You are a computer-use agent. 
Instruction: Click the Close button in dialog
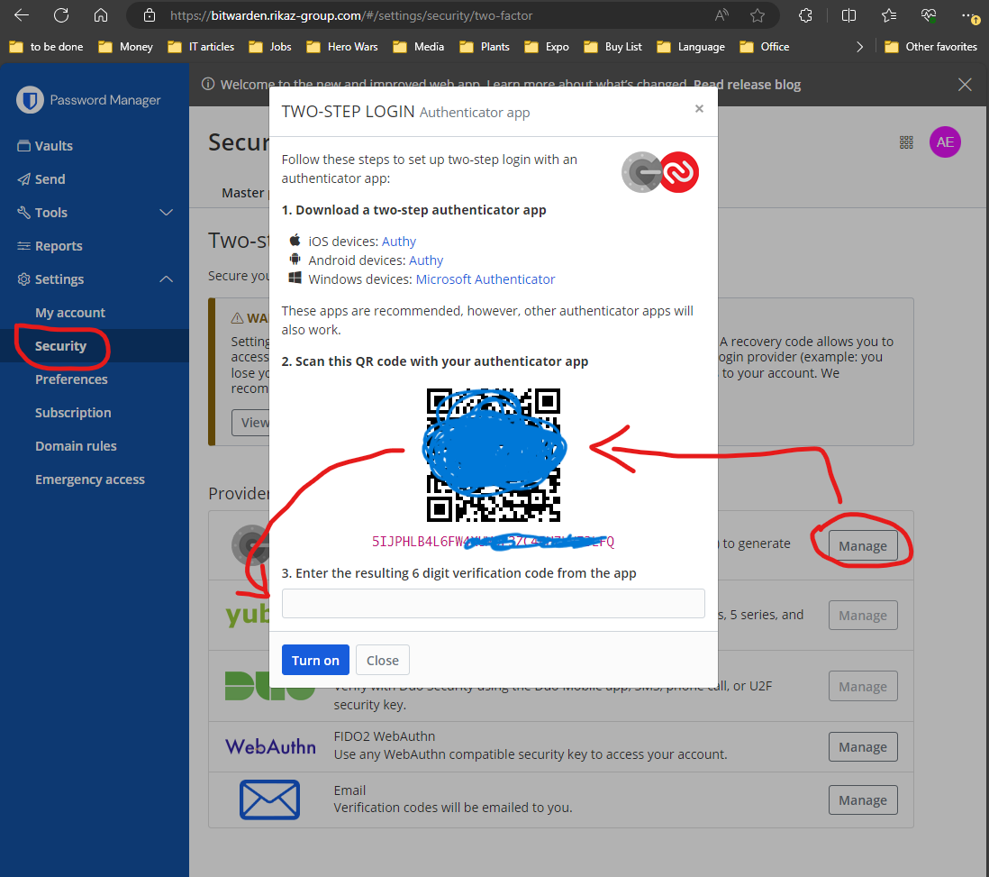[x=382, y=661]
